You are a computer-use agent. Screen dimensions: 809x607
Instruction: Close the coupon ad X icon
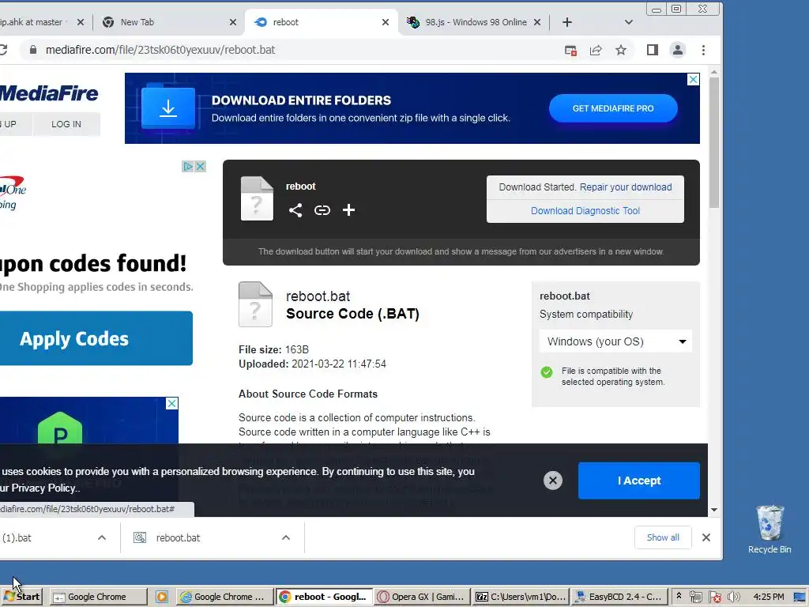[200, 166]
